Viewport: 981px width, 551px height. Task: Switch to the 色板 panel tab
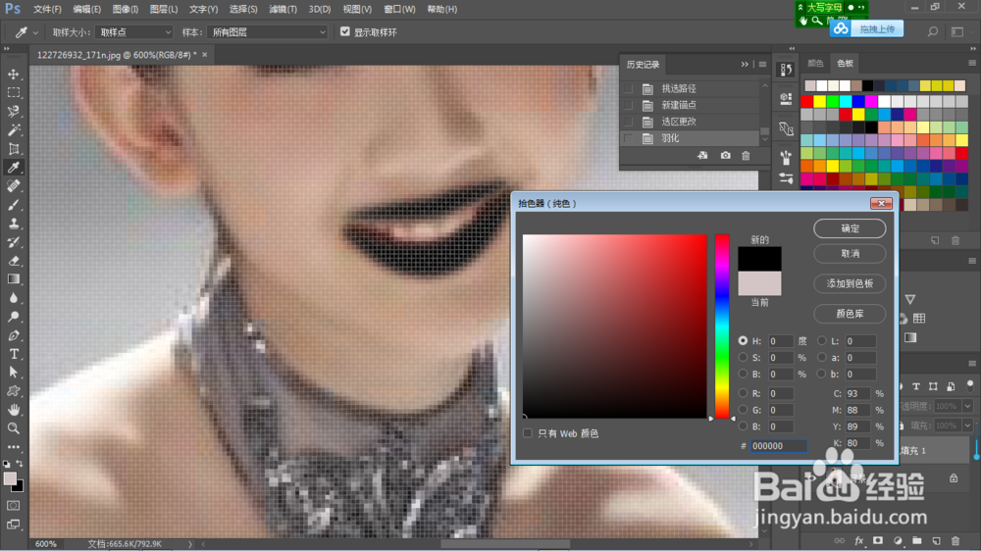point(845,63)
